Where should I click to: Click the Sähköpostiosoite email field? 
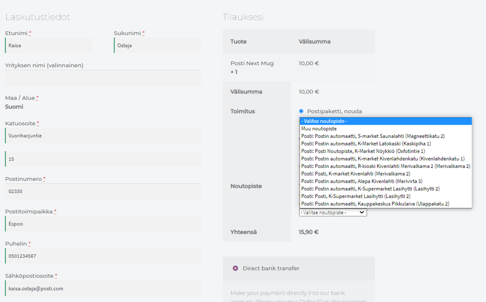[103, 288]
